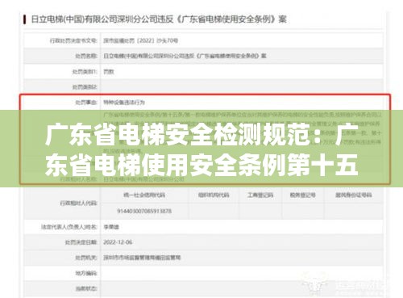The width and height of the screenshot is (403, 298).
Task: Click the second banner line 东省电梯使用安全条例第十五
Action: 201,164
